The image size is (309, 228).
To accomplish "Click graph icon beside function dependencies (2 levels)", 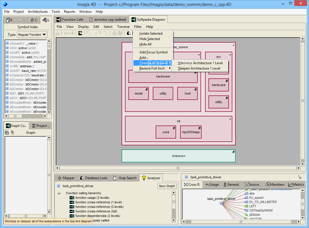I will click(x=72, y=216).
